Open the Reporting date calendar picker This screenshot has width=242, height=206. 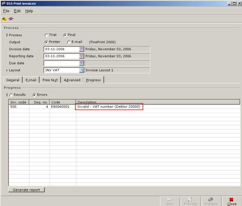[82, 56]
